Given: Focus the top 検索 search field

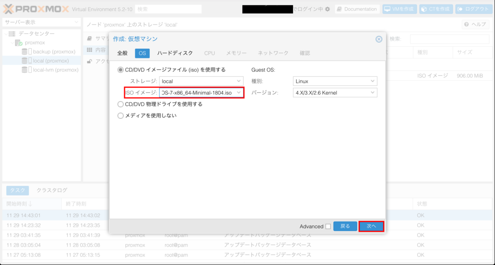Looking at the screenshot, I should 168,9.
